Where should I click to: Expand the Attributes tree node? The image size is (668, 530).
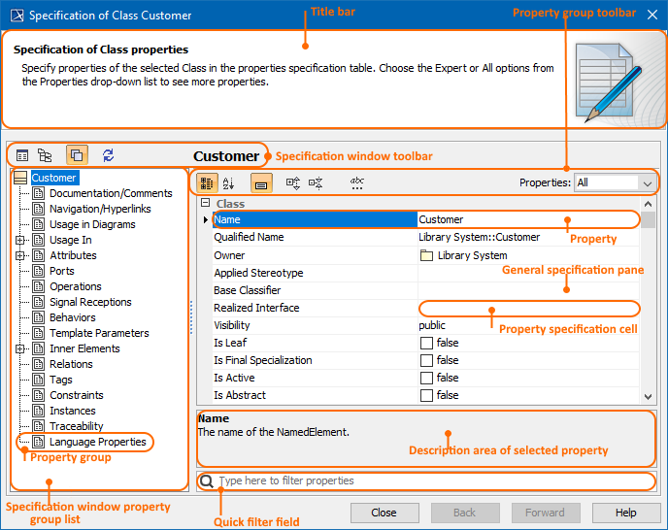click(x=19, y=255)
